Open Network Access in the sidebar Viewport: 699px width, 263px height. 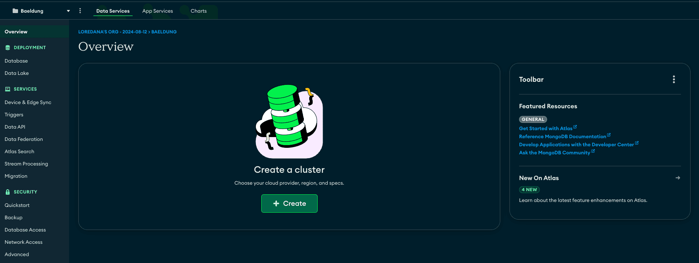point(23,242)
